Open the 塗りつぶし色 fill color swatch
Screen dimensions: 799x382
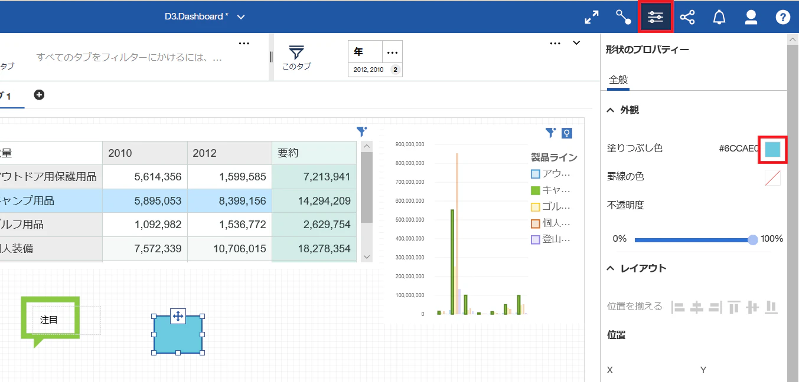[x=772, y=149]
